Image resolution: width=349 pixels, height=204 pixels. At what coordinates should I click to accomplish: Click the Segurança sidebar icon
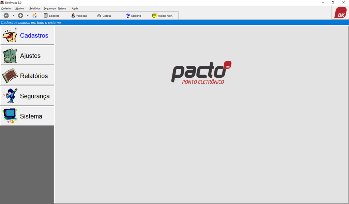tap(10, 96)
